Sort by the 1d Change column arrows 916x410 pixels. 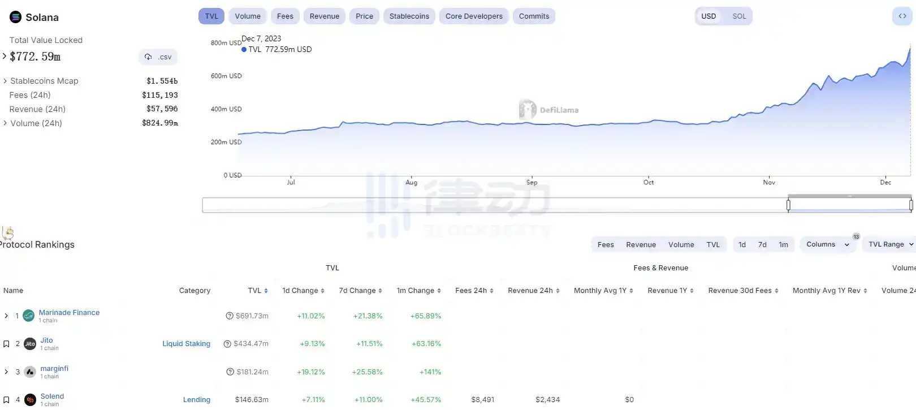322,291
